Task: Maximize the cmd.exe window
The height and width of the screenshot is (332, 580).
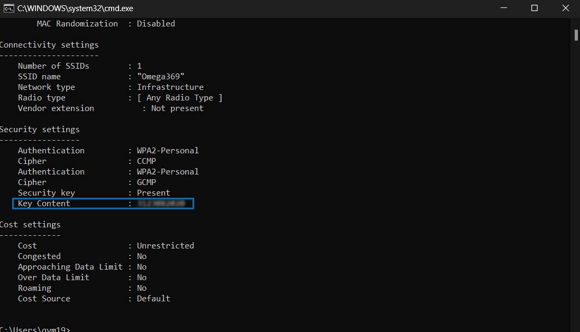Action: pyautogui.click(x=534, y=8)
